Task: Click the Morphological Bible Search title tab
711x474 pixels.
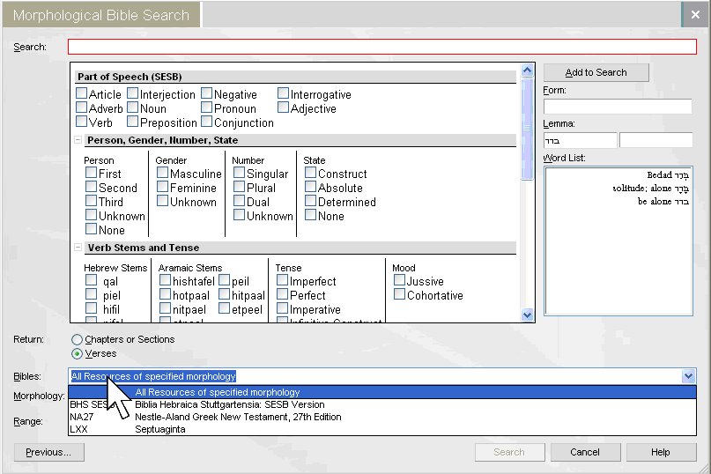Action: click(101, 15)
